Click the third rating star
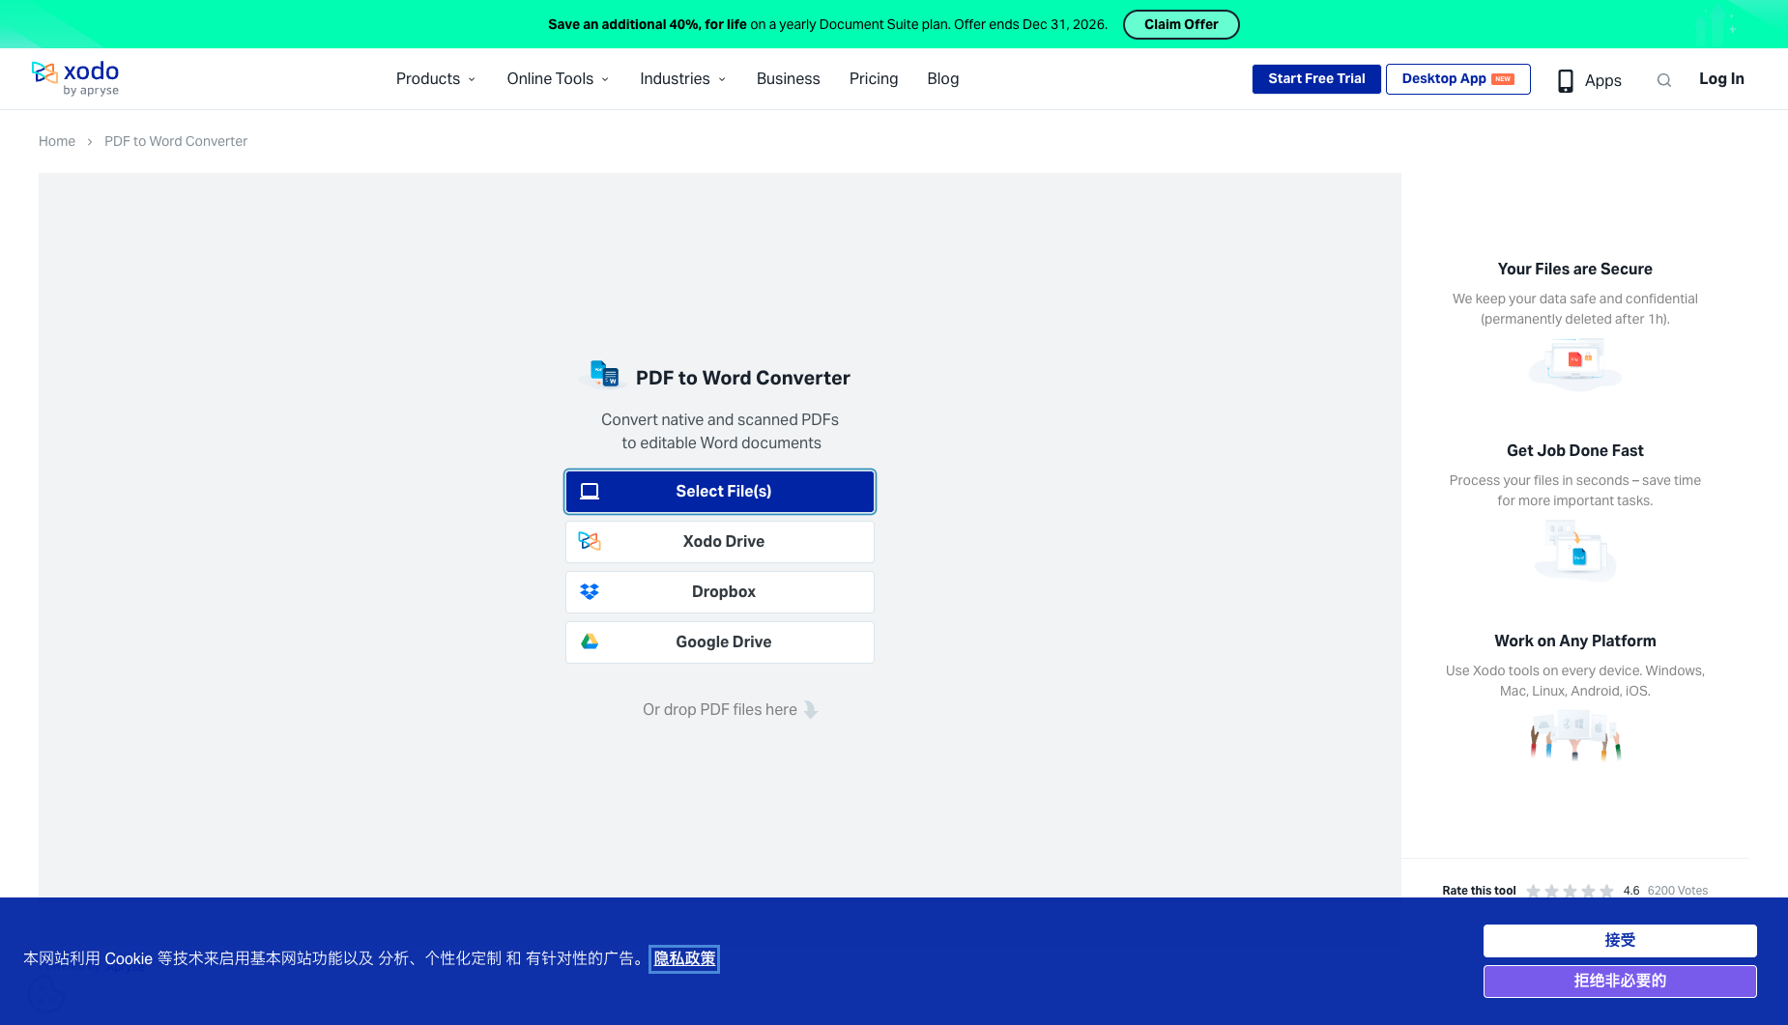Image resolution: width=1788 pixels, height=1025 pixels. (x=1570, y=891)
